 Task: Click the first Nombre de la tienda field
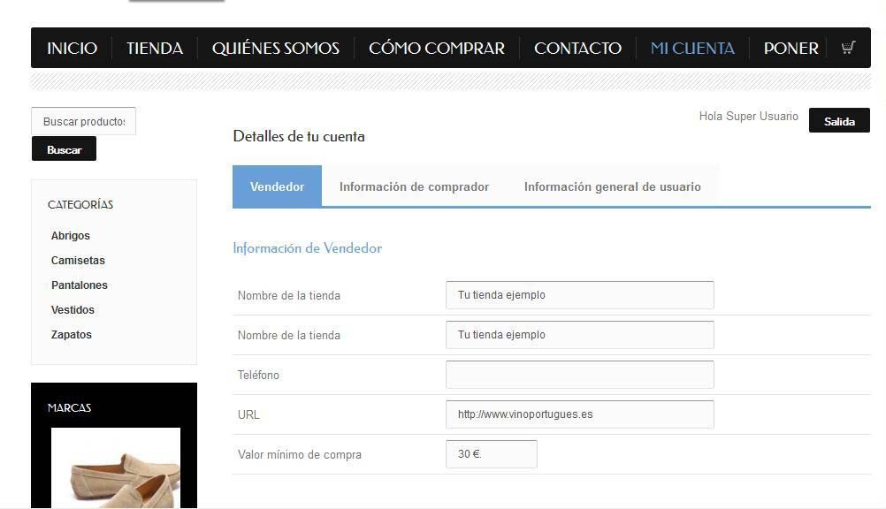(580, 295)
